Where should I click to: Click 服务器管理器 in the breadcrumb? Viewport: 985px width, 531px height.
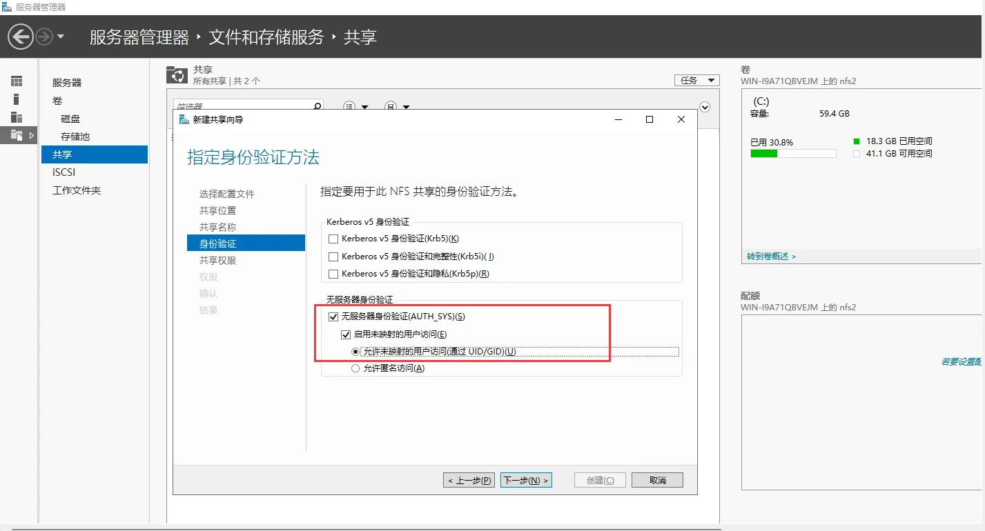pos(139,37)
